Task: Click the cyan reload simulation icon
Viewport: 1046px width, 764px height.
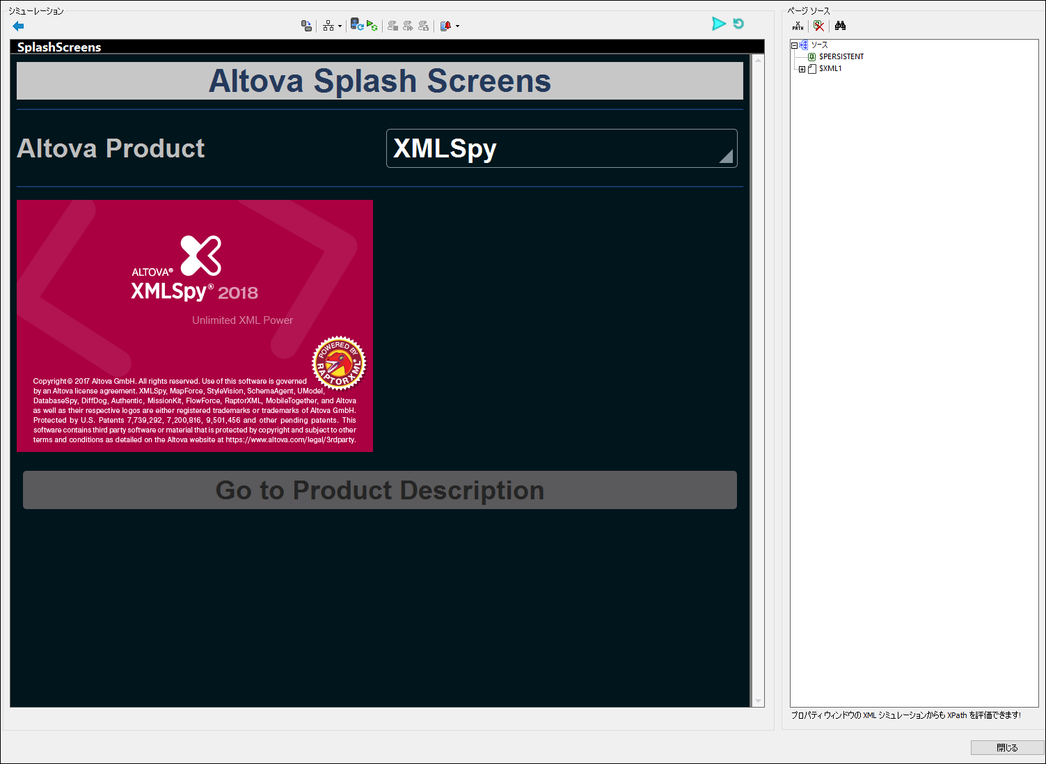Action: [x=738, y=24]
